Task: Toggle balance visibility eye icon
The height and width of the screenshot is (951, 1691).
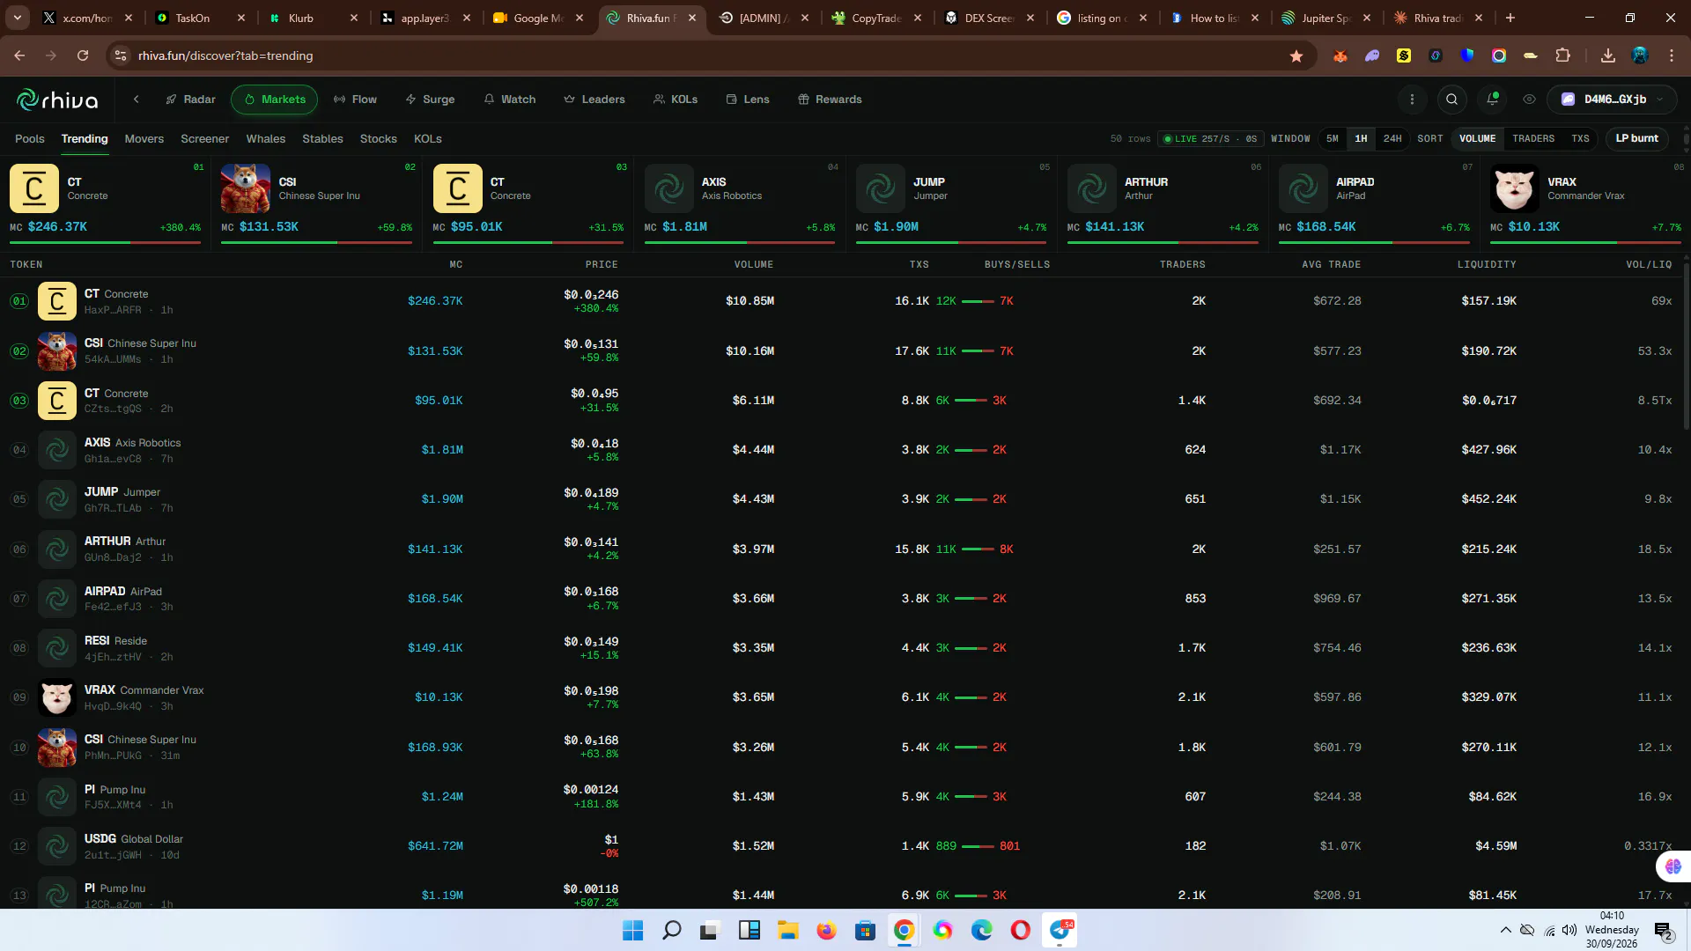Action: (x=1529, y=100)
